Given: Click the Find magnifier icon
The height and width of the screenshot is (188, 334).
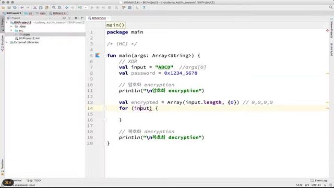Looking at the screenshot, I should click(54, 8).
